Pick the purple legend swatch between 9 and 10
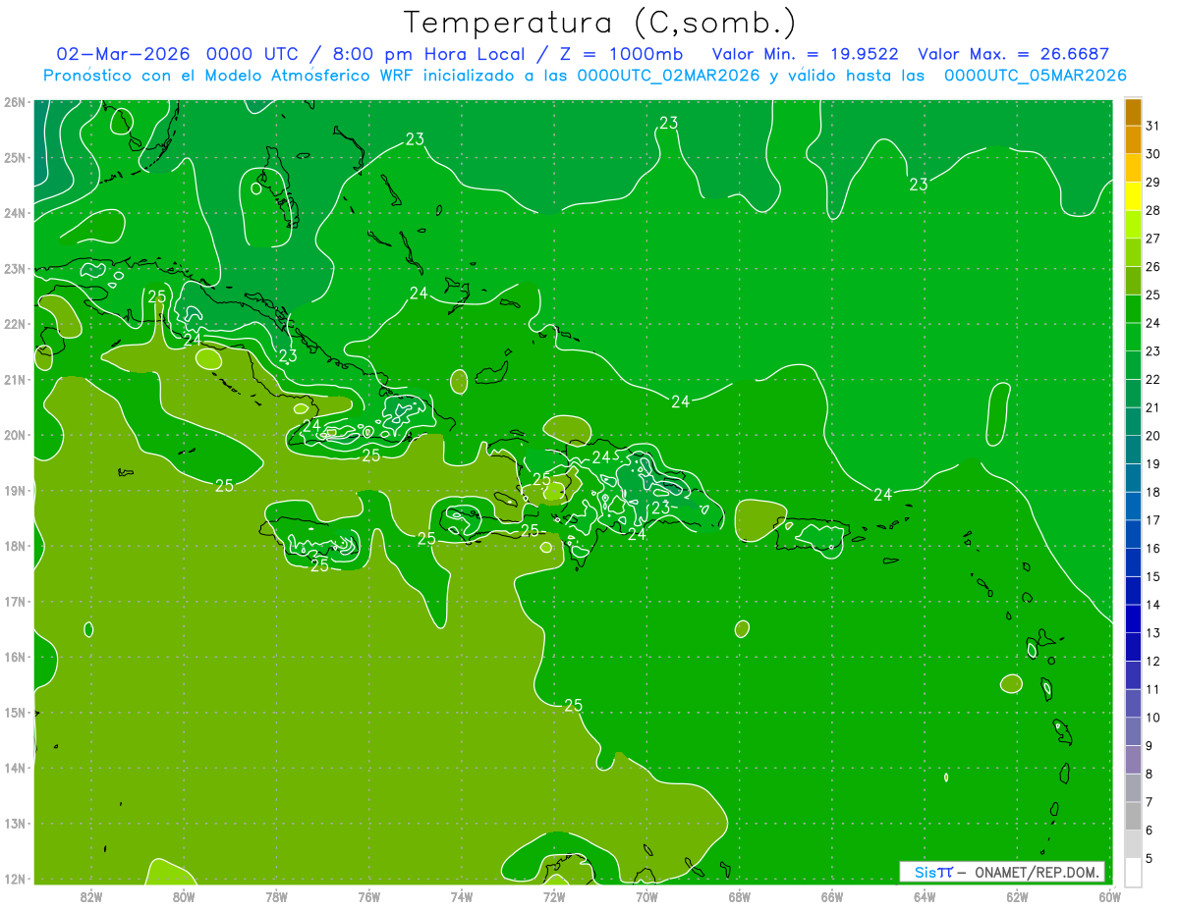The image size is (1179, 910). [1134, 732]
